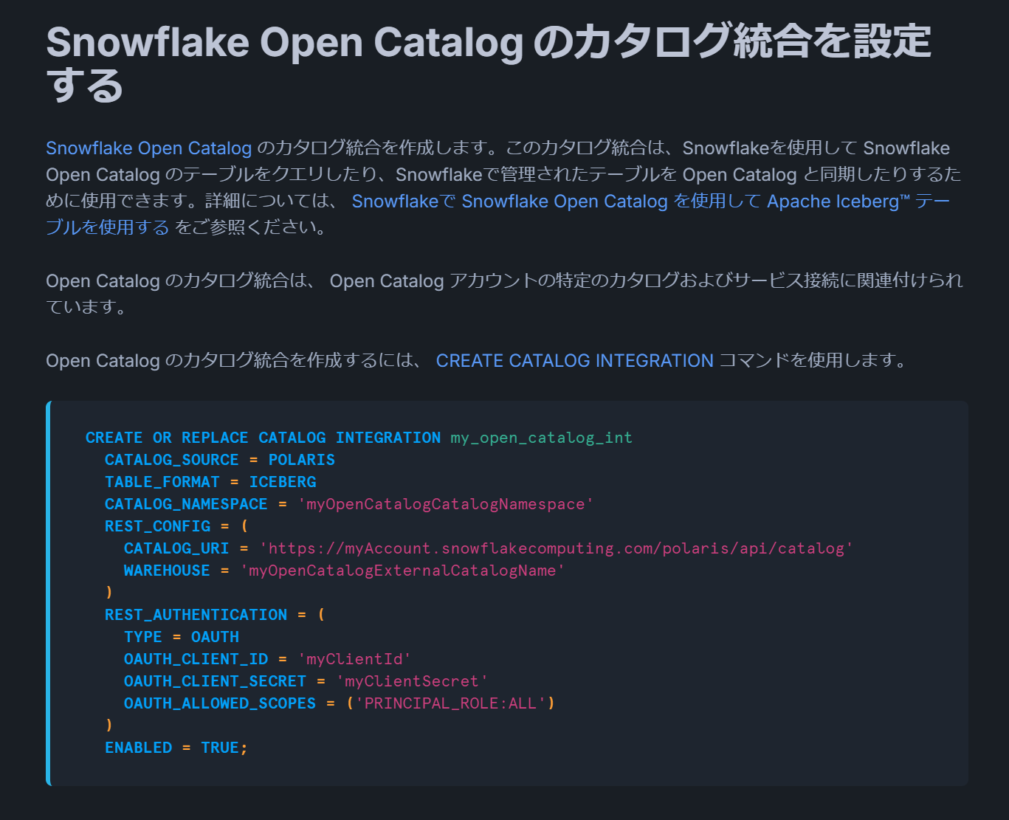The image size is (1009, 820).
Task: Click the sentence starting 'Open Catalog のカタログ統合は'
Action: click(x=504, y=294)
